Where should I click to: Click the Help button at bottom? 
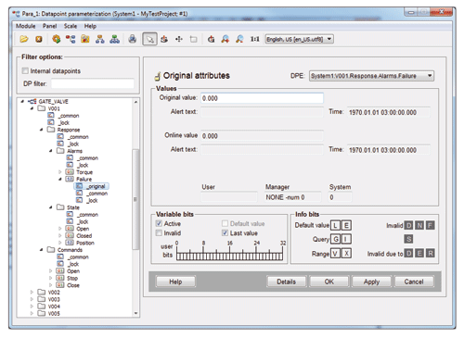point(175,282)
